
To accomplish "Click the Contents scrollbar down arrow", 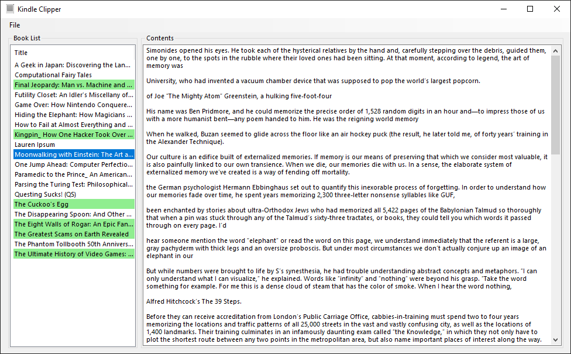I will [x=555, y=340].
